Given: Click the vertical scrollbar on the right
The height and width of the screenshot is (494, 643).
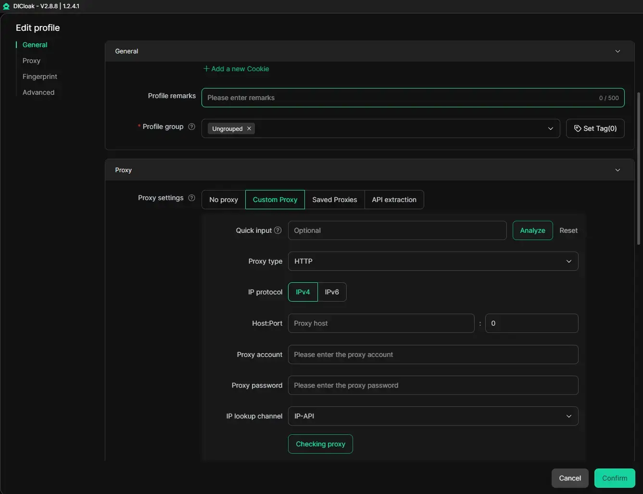Looking at the screenshot, I should click(x=639, y=168).
